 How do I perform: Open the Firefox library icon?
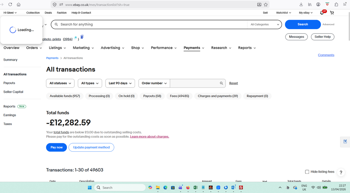pyautogui.click(x=310, y=5)
